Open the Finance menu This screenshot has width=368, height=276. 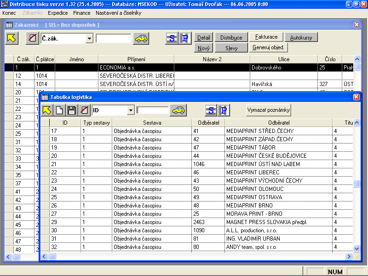coord(82,13)
